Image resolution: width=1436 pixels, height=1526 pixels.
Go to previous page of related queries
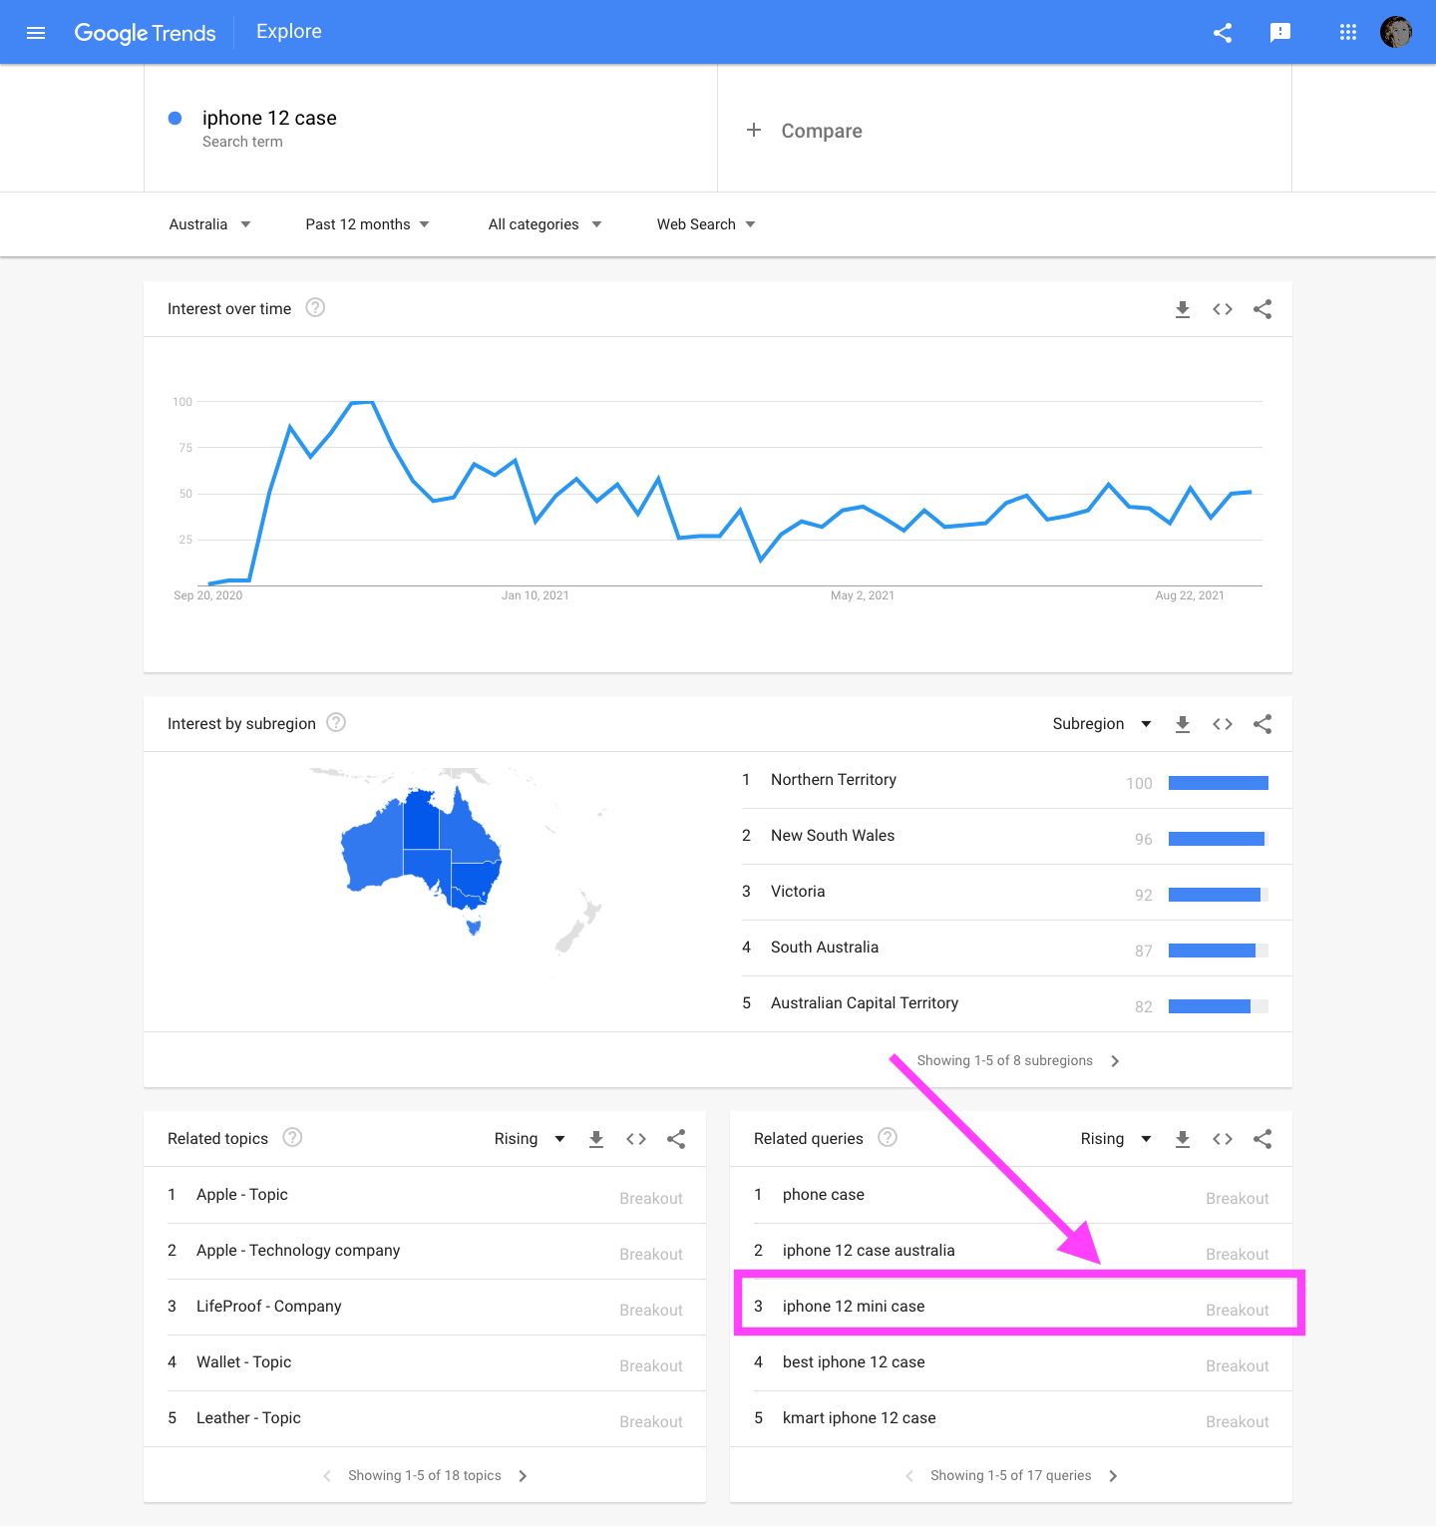(909, 1476)
